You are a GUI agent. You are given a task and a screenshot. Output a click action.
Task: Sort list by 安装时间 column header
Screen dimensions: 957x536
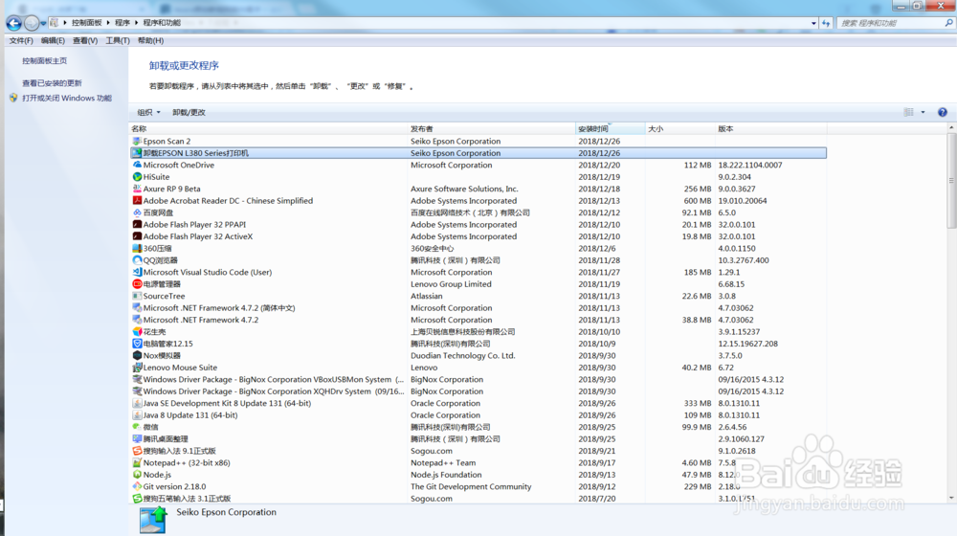(611, 129)
